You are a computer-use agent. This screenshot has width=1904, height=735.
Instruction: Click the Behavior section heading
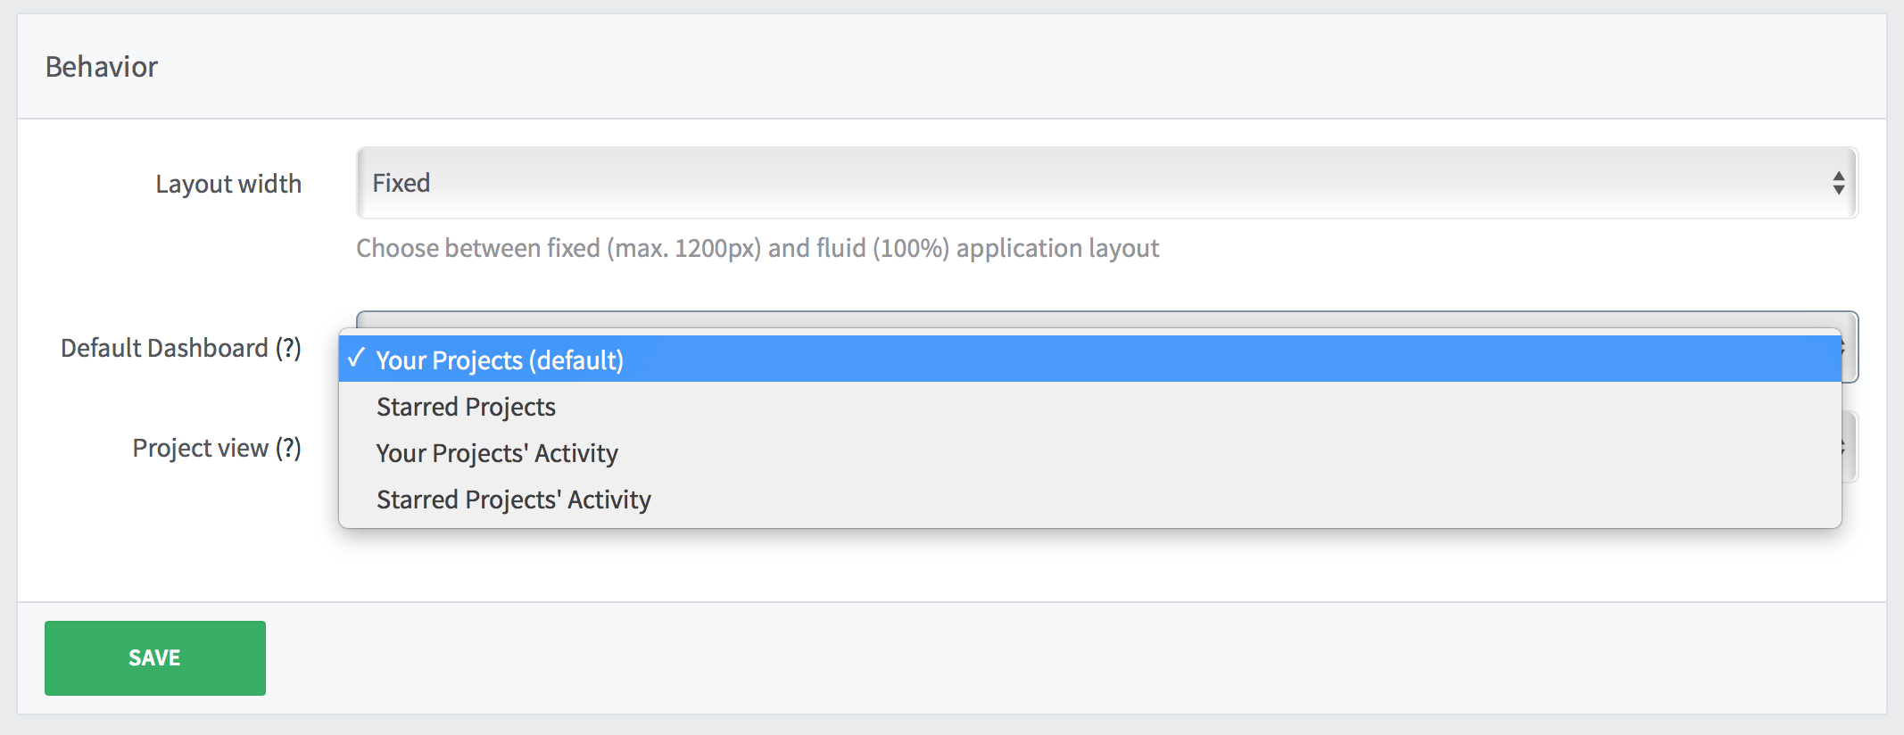click(103, 66)
